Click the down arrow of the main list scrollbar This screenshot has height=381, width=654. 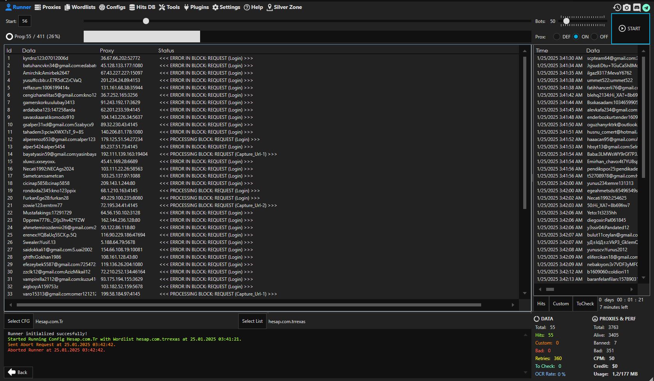[525, 293]
